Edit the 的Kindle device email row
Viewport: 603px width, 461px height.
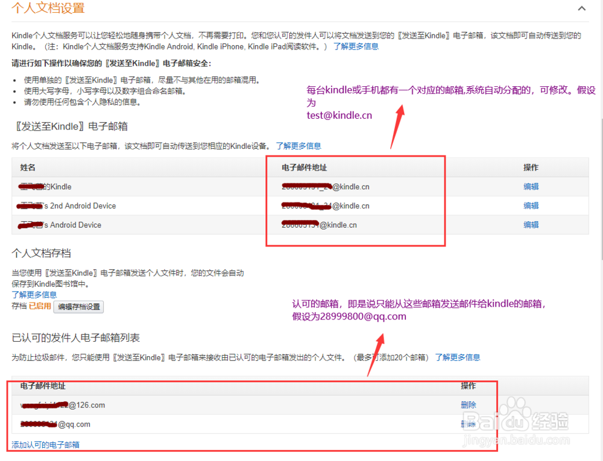531,187
